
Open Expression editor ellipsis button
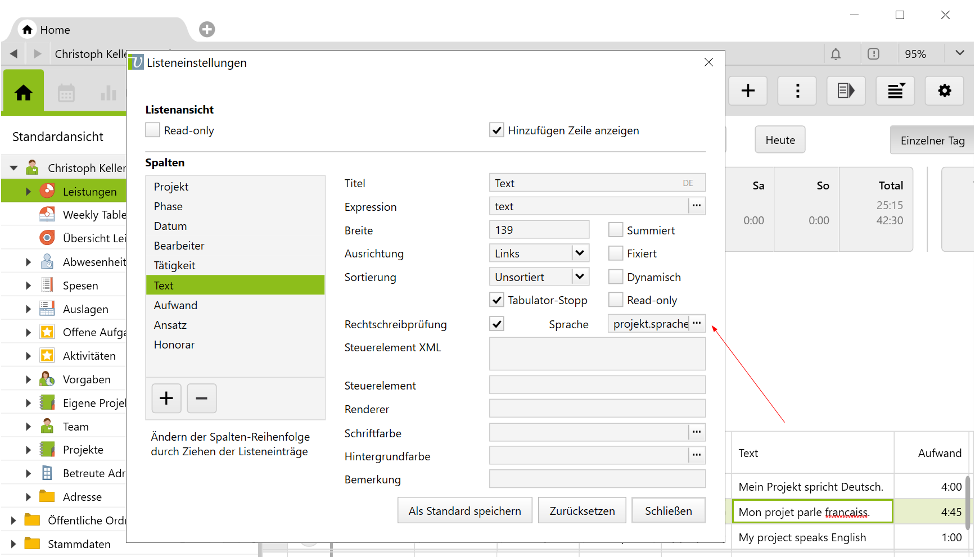(x=697, y=206)
